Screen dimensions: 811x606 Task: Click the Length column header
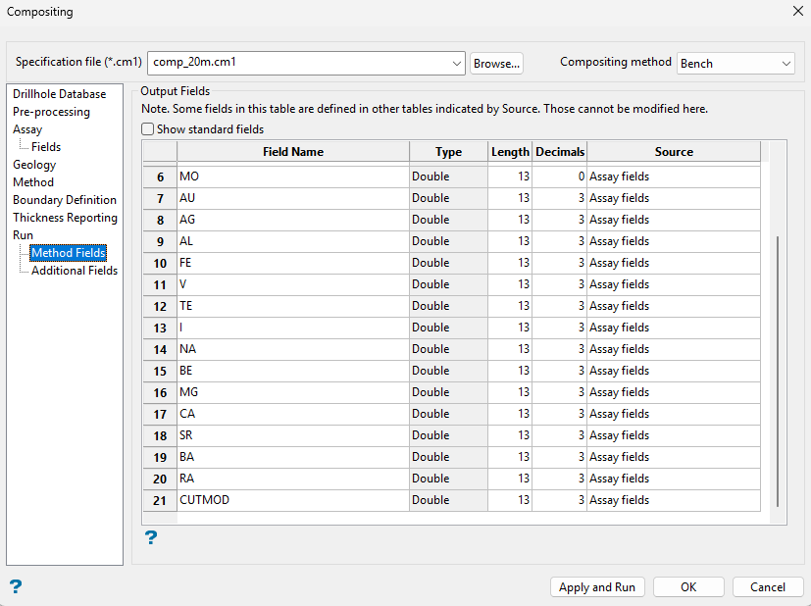click(510, 151)
